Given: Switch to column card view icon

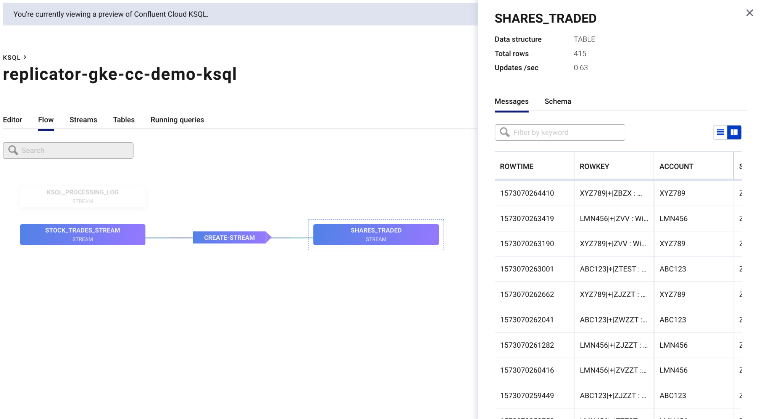Looking at the screenshot, I should pyautogui.click(x=734, y=132).
